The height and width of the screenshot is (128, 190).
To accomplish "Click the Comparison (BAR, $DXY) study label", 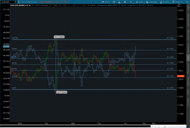I will pos(107,5).
